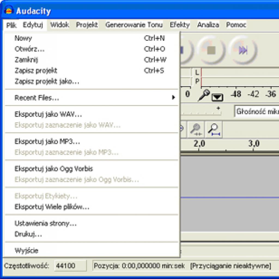Viewport: 279px width, 279px height.
Task: Click the microphone volume slider
Action: [201, 111]
